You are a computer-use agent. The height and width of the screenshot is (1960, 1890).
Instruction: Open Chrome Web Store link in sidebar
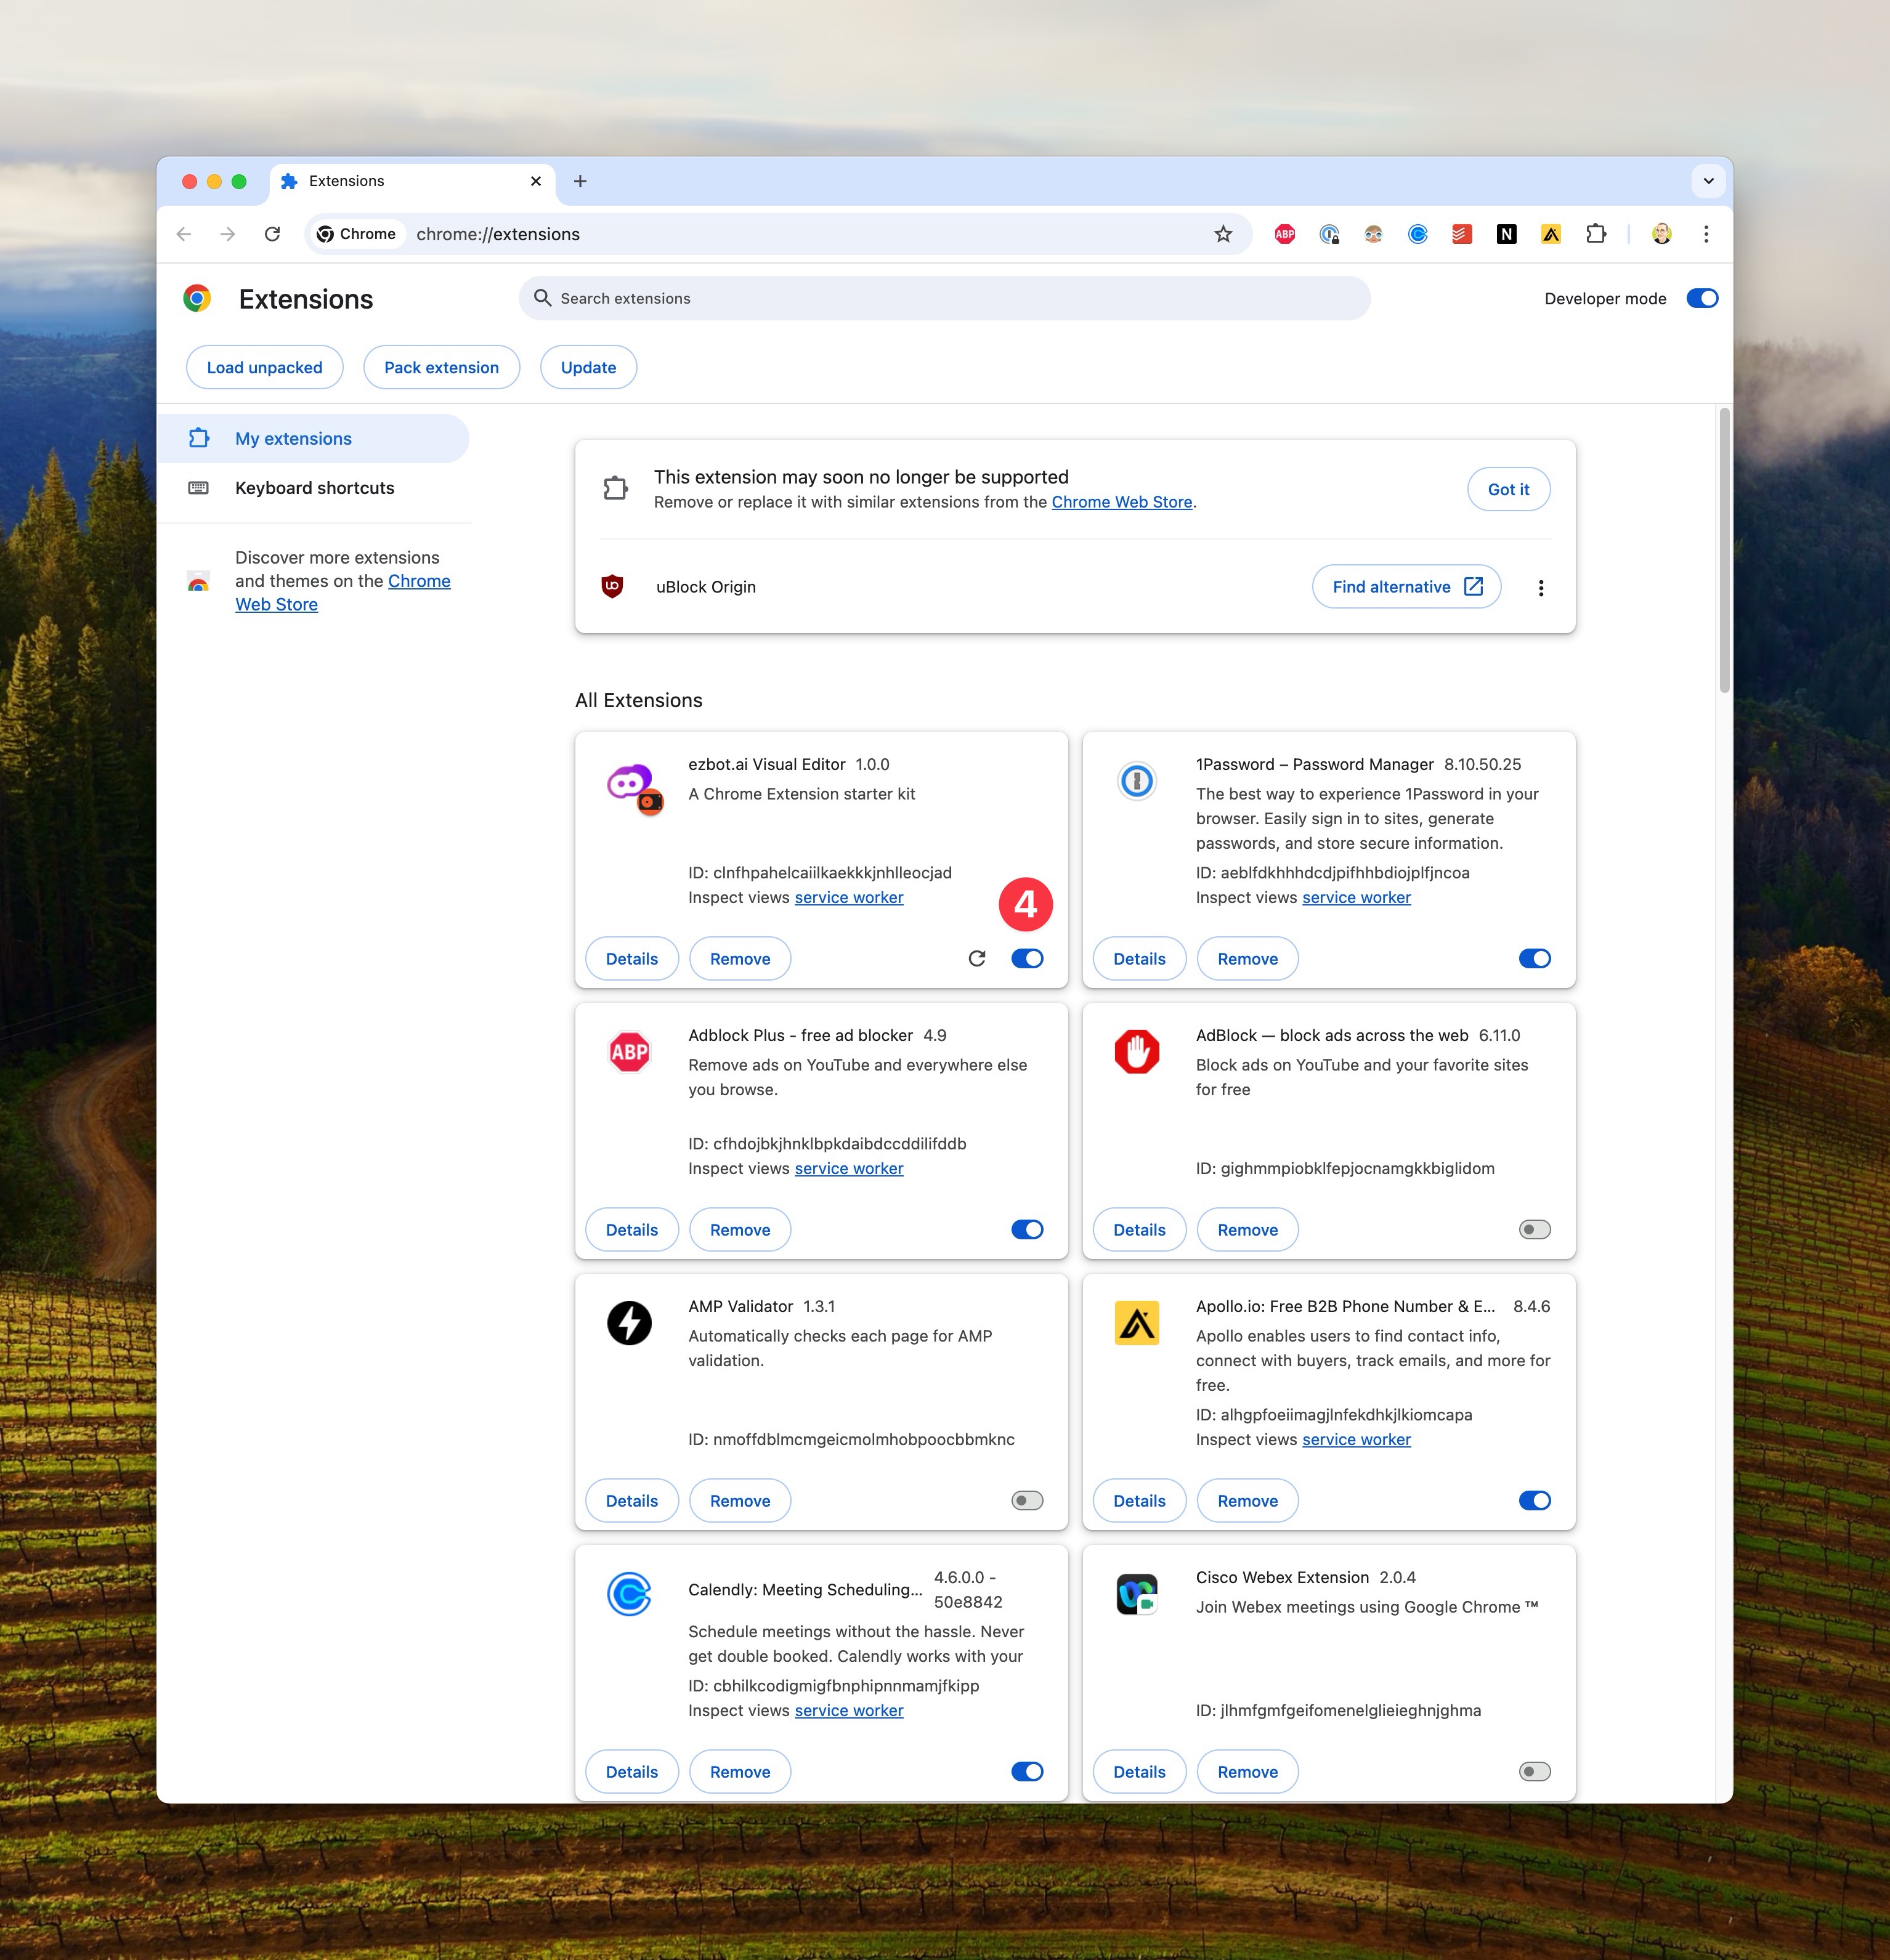[x=342, y=593]
